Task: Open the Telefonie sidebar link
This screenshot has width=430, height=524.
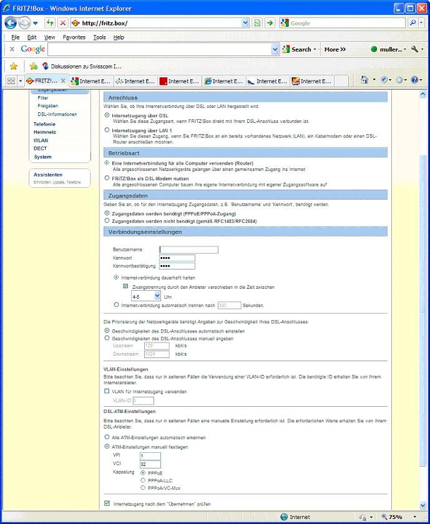Action: click(x=45, y=124)
